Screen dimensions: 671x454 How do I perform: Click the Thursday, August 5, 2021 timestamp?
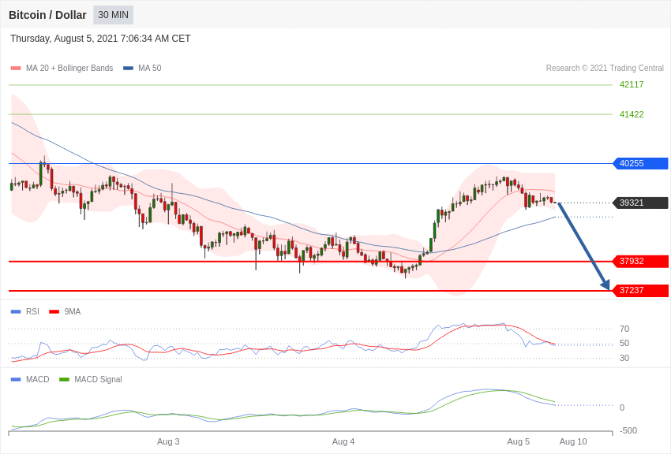(x=100, y=39)
